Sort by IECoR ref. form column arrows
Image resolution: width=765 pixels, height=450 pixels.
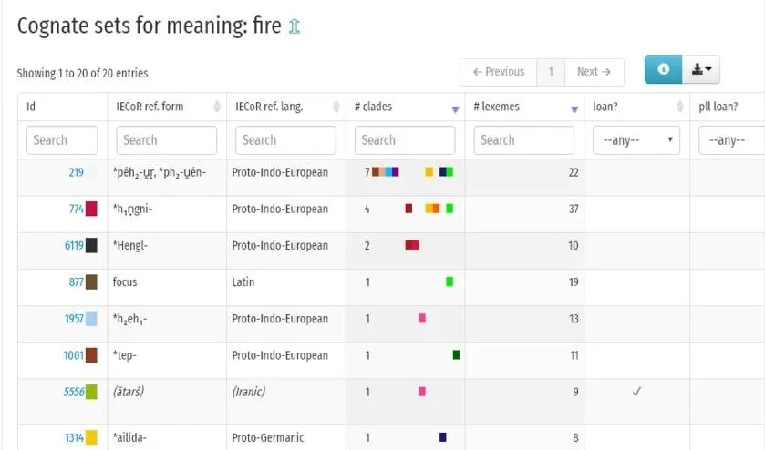point(217,107)
